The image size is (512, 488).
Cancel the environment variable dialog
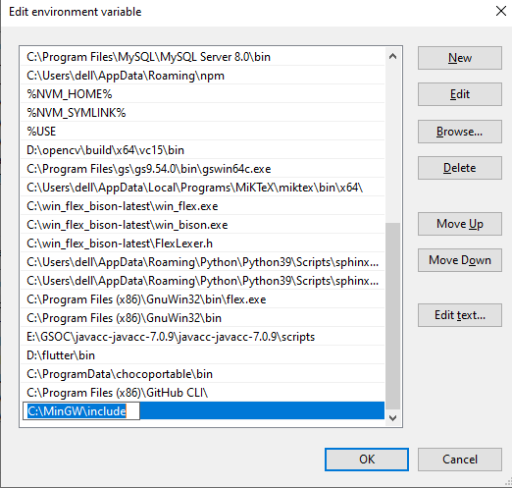pyautogui.click(x=460, y=460)
